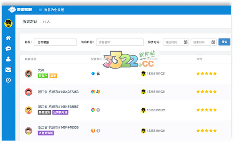Click 还需要沟通 tag in #1464748538 row
This screenshot has height=143, width=234.
click(46, 133)
